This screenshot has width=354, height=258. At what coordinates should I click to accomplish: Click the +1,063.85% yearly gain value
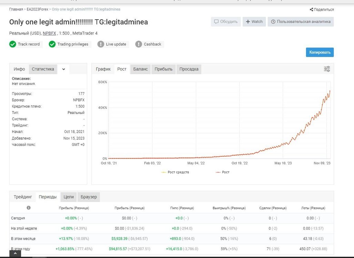[x=65, y=249]
